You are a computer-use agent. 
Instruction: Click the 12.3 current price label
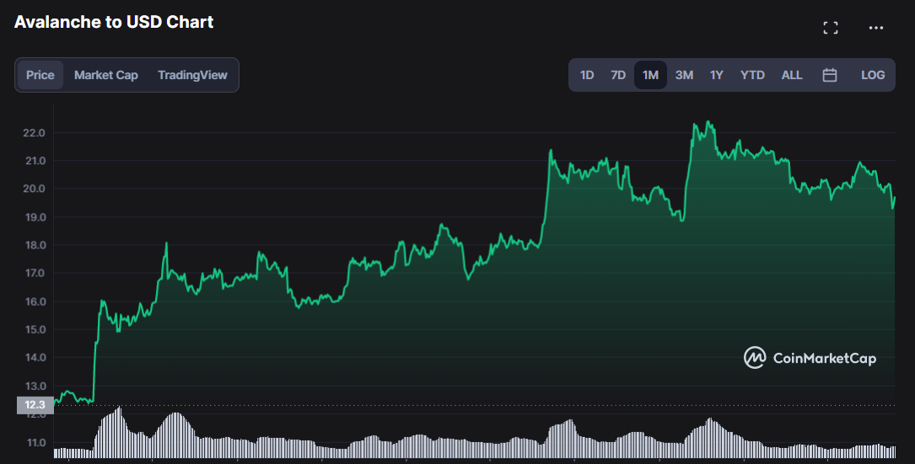(x=35, y=404)
